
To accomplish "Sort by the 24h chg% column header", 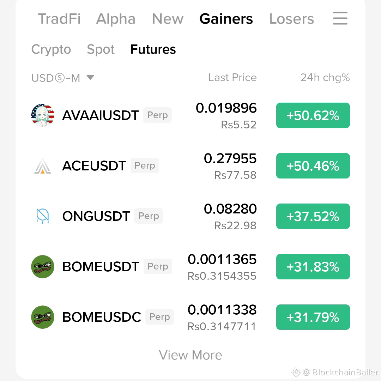I will [325, 78].
